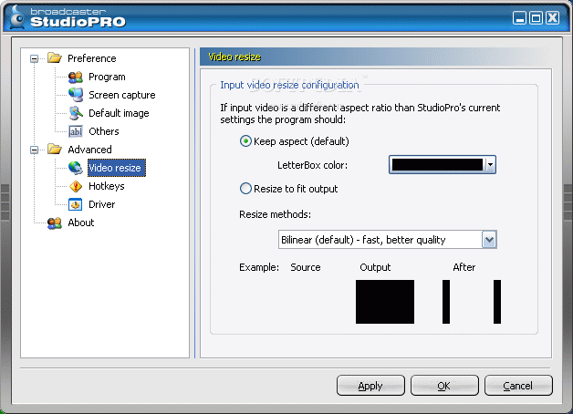Select Keep aspect (default) radio button
The width and height of the screenshot is (573, 414).
[x=245, y=141]
